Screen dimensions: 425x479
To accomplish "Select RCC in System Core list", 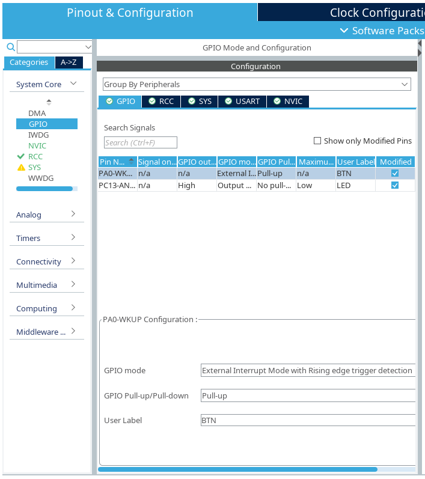I will (35, 156).
